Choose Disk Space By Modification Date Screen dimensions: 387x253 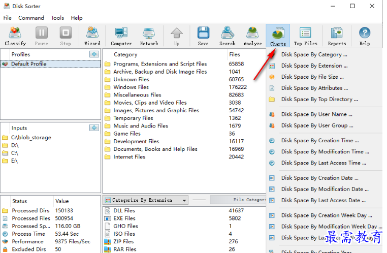coord(325,189)
